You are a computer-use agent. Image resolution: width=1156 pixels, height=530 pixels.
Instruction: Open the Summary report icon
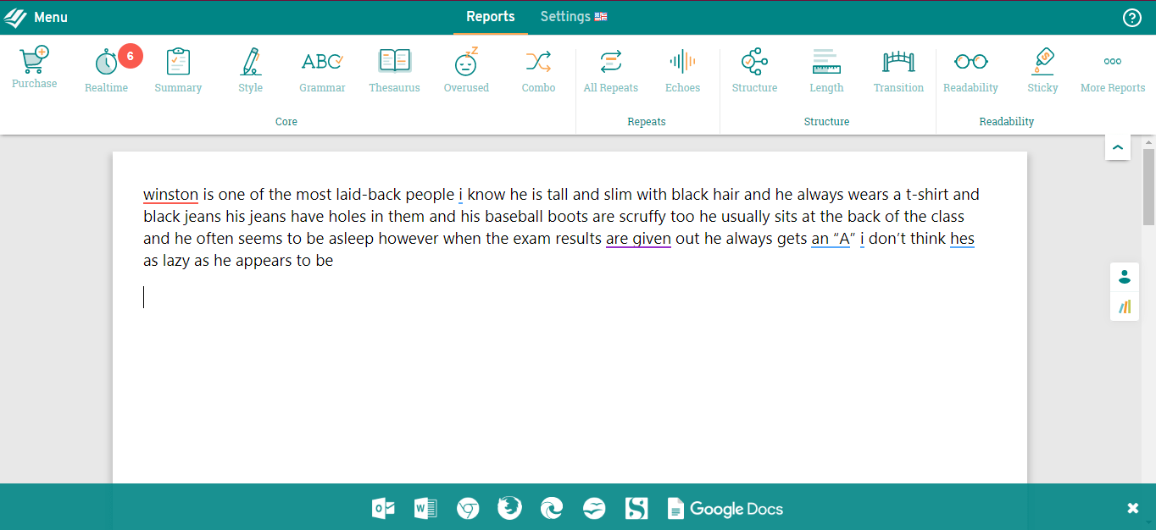point(178,71)
